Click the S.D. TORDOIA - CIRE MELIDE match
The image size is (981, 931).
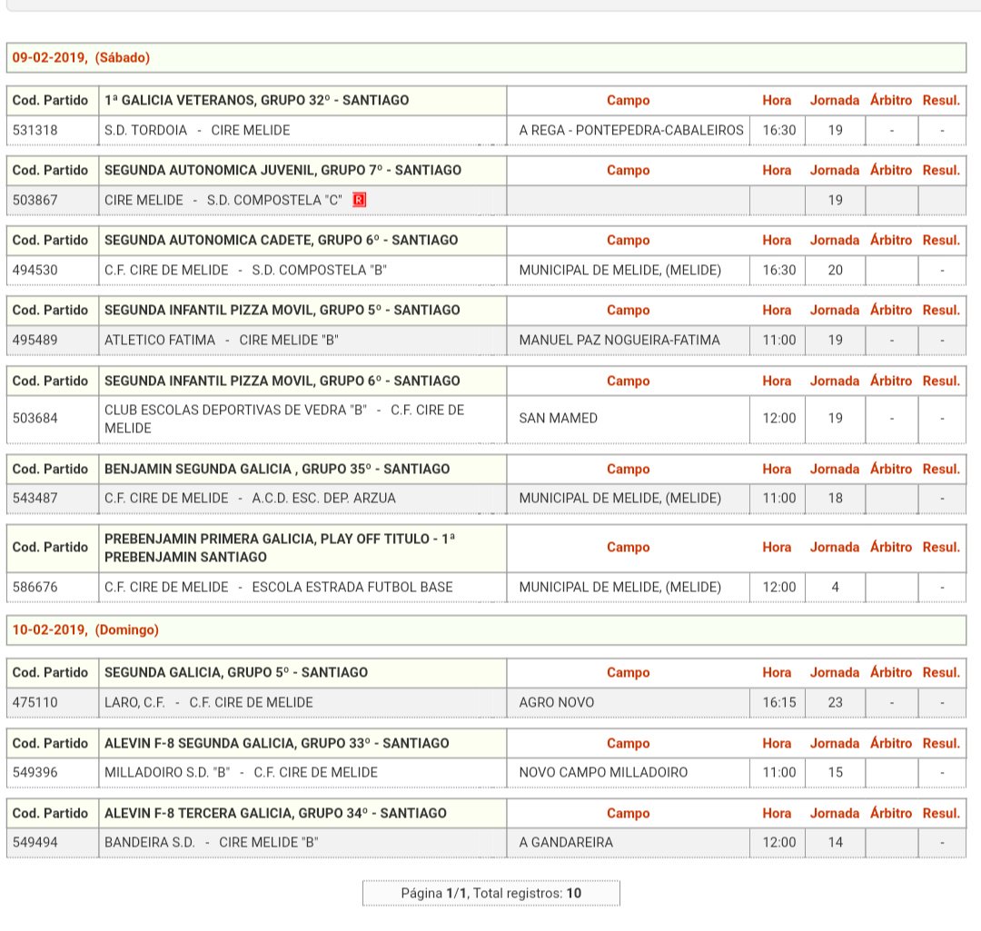197,130
